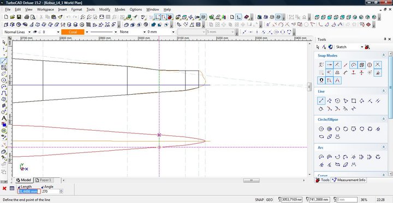The image size is (393, 203).
Task: Select the Circle tool in left toolbar
Action: click(x=4, y=80)
